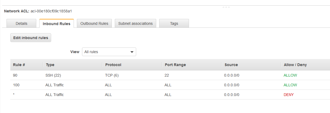Click the Edit inbound rules button
Image resolution: width=330 pixels, height=113 pixels.
[31, 38]
